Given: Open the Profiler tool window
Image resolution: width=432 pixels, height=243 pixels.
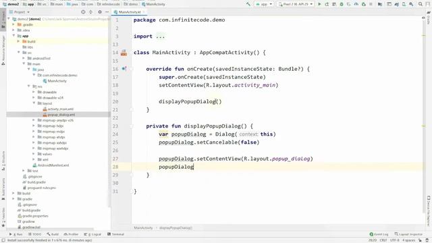Looking at the screenshot, I should 71,234.
